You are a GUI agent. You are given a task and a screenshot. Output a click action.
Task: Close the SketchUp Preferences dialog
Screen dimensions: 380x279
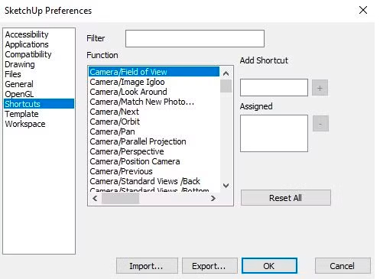click(363, 10)
